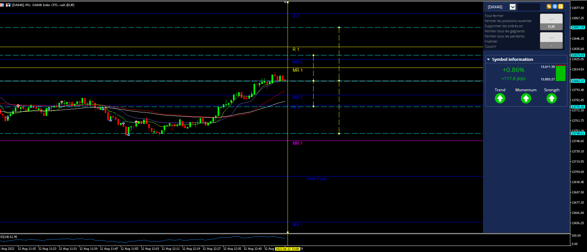Click the red and blue one-click trading icon
The image size is (587, 252).
click(8, 5)
